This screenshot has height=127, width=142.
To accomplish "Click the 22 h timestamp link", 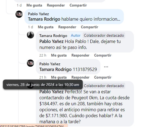I will [43, 55].
